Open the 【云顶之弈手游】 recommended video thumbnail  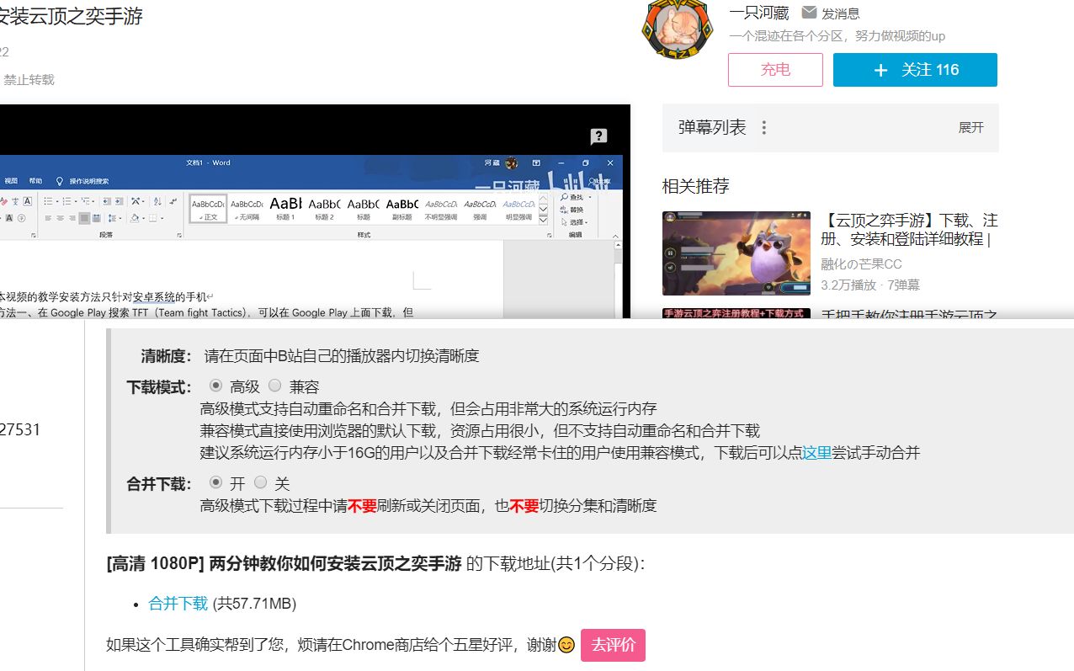[736, 253]
